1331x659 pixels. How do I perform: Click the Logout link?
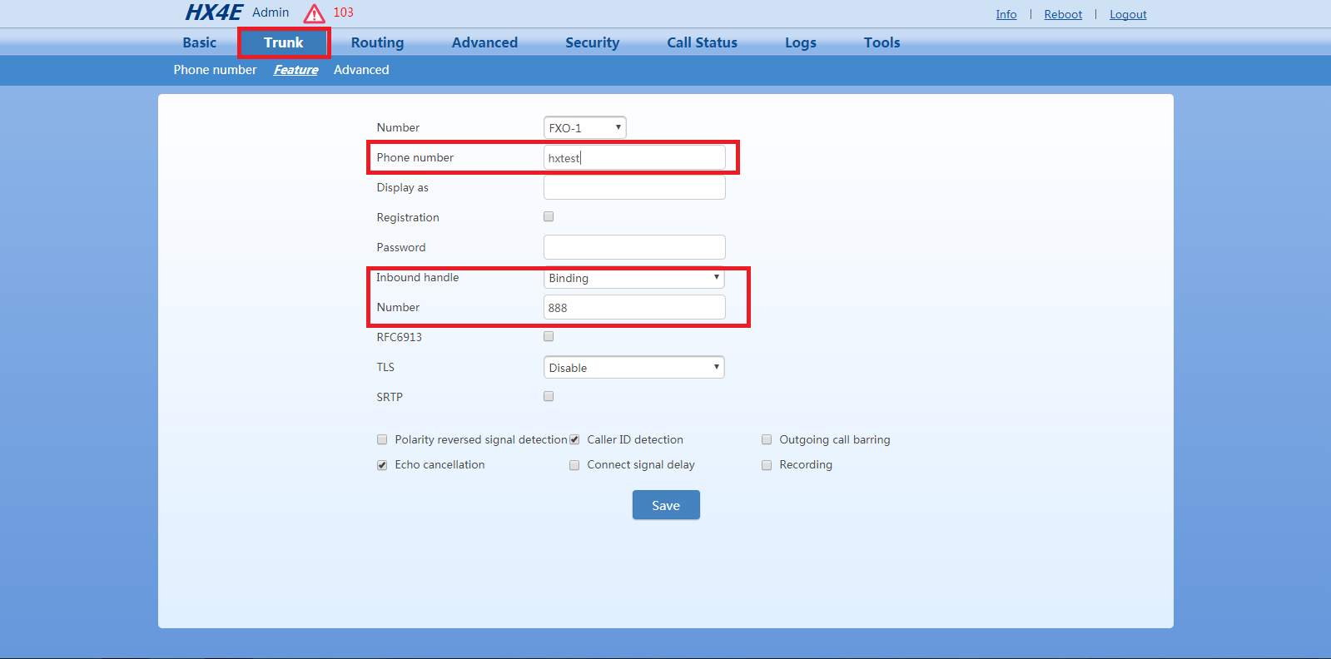click(1128, 14)
